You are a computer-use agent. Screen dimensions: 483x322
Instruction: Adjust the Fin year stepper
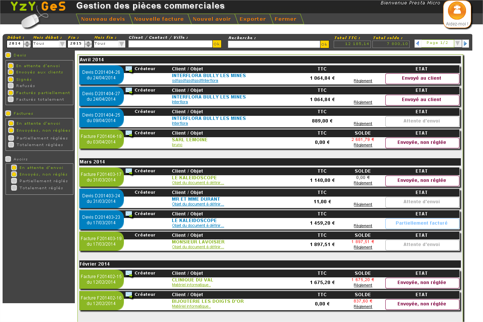[88, 44]
